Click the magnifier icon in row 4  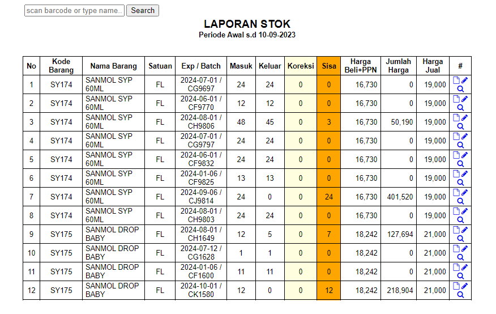pyautogui.click(x=460, y=145)
